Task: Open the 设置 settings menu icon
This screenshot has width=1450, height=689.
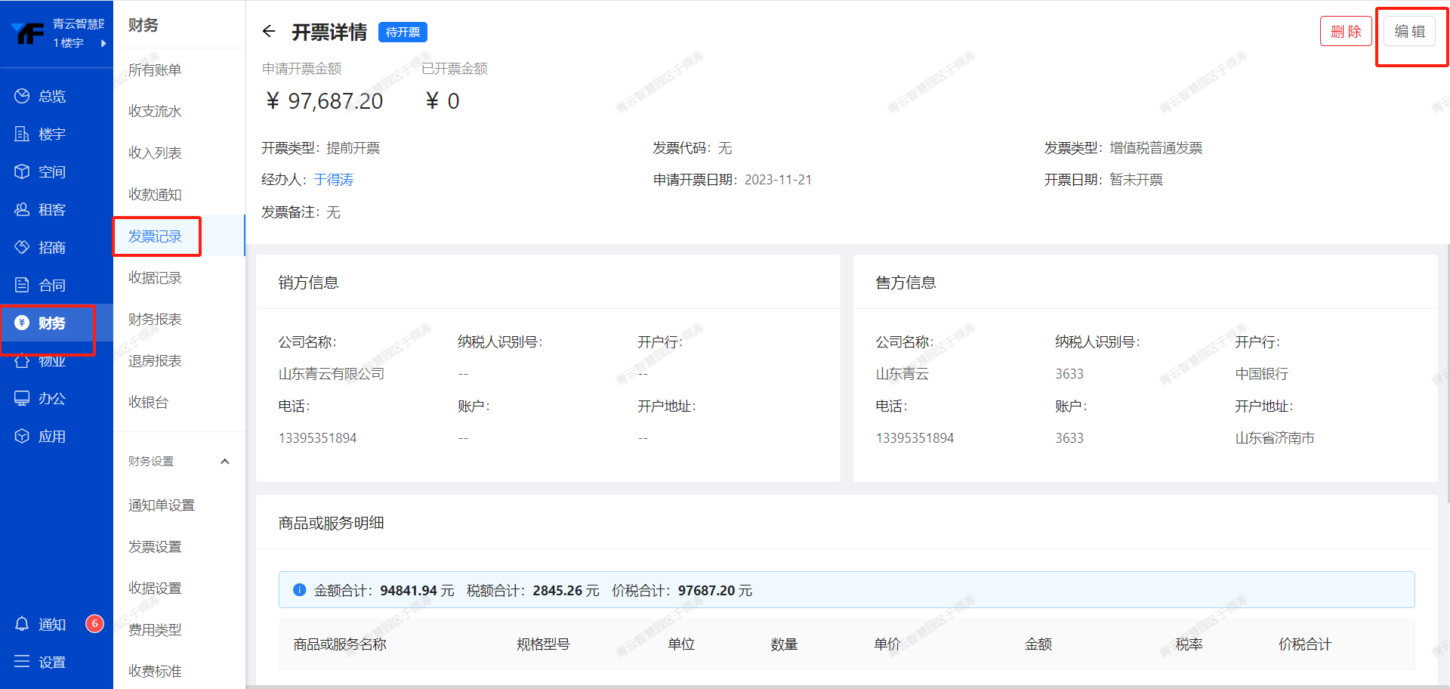Action: coord(22,662)
